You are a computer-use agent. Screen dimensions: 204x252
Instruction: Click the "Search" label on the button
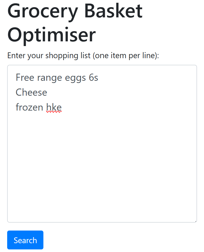pos(25,240)
